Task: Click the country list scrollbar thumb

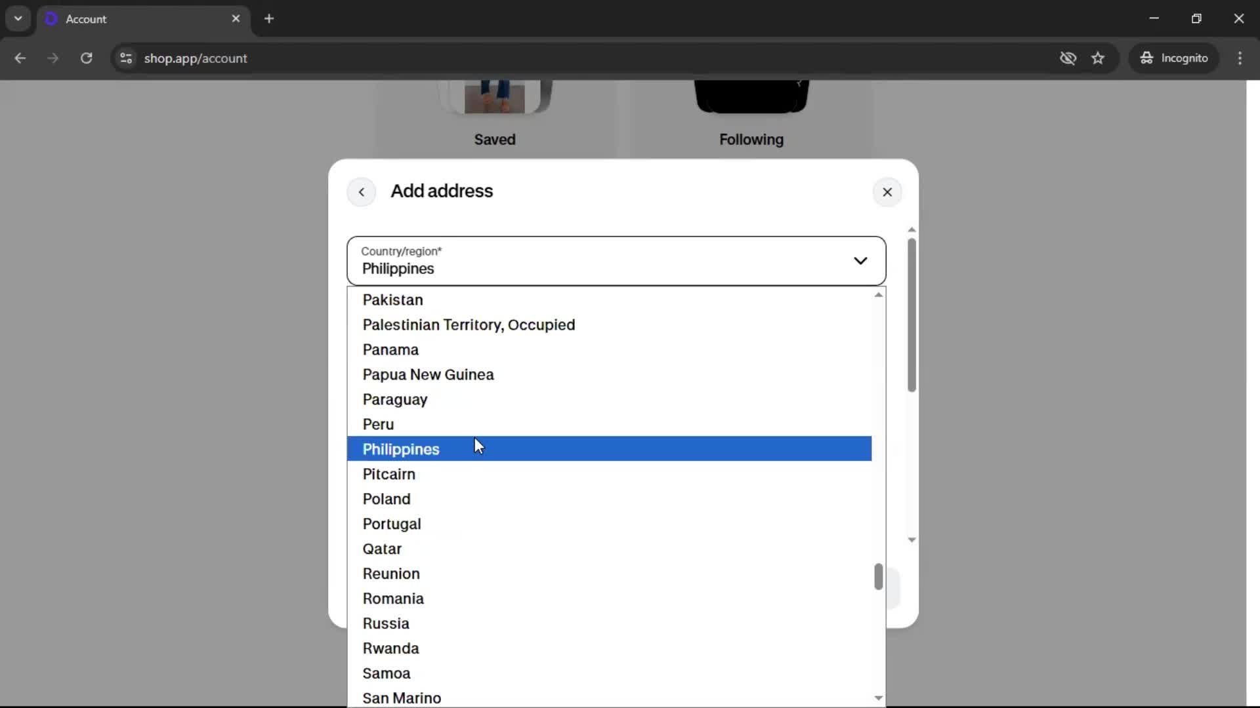Action: coord(878,577)
